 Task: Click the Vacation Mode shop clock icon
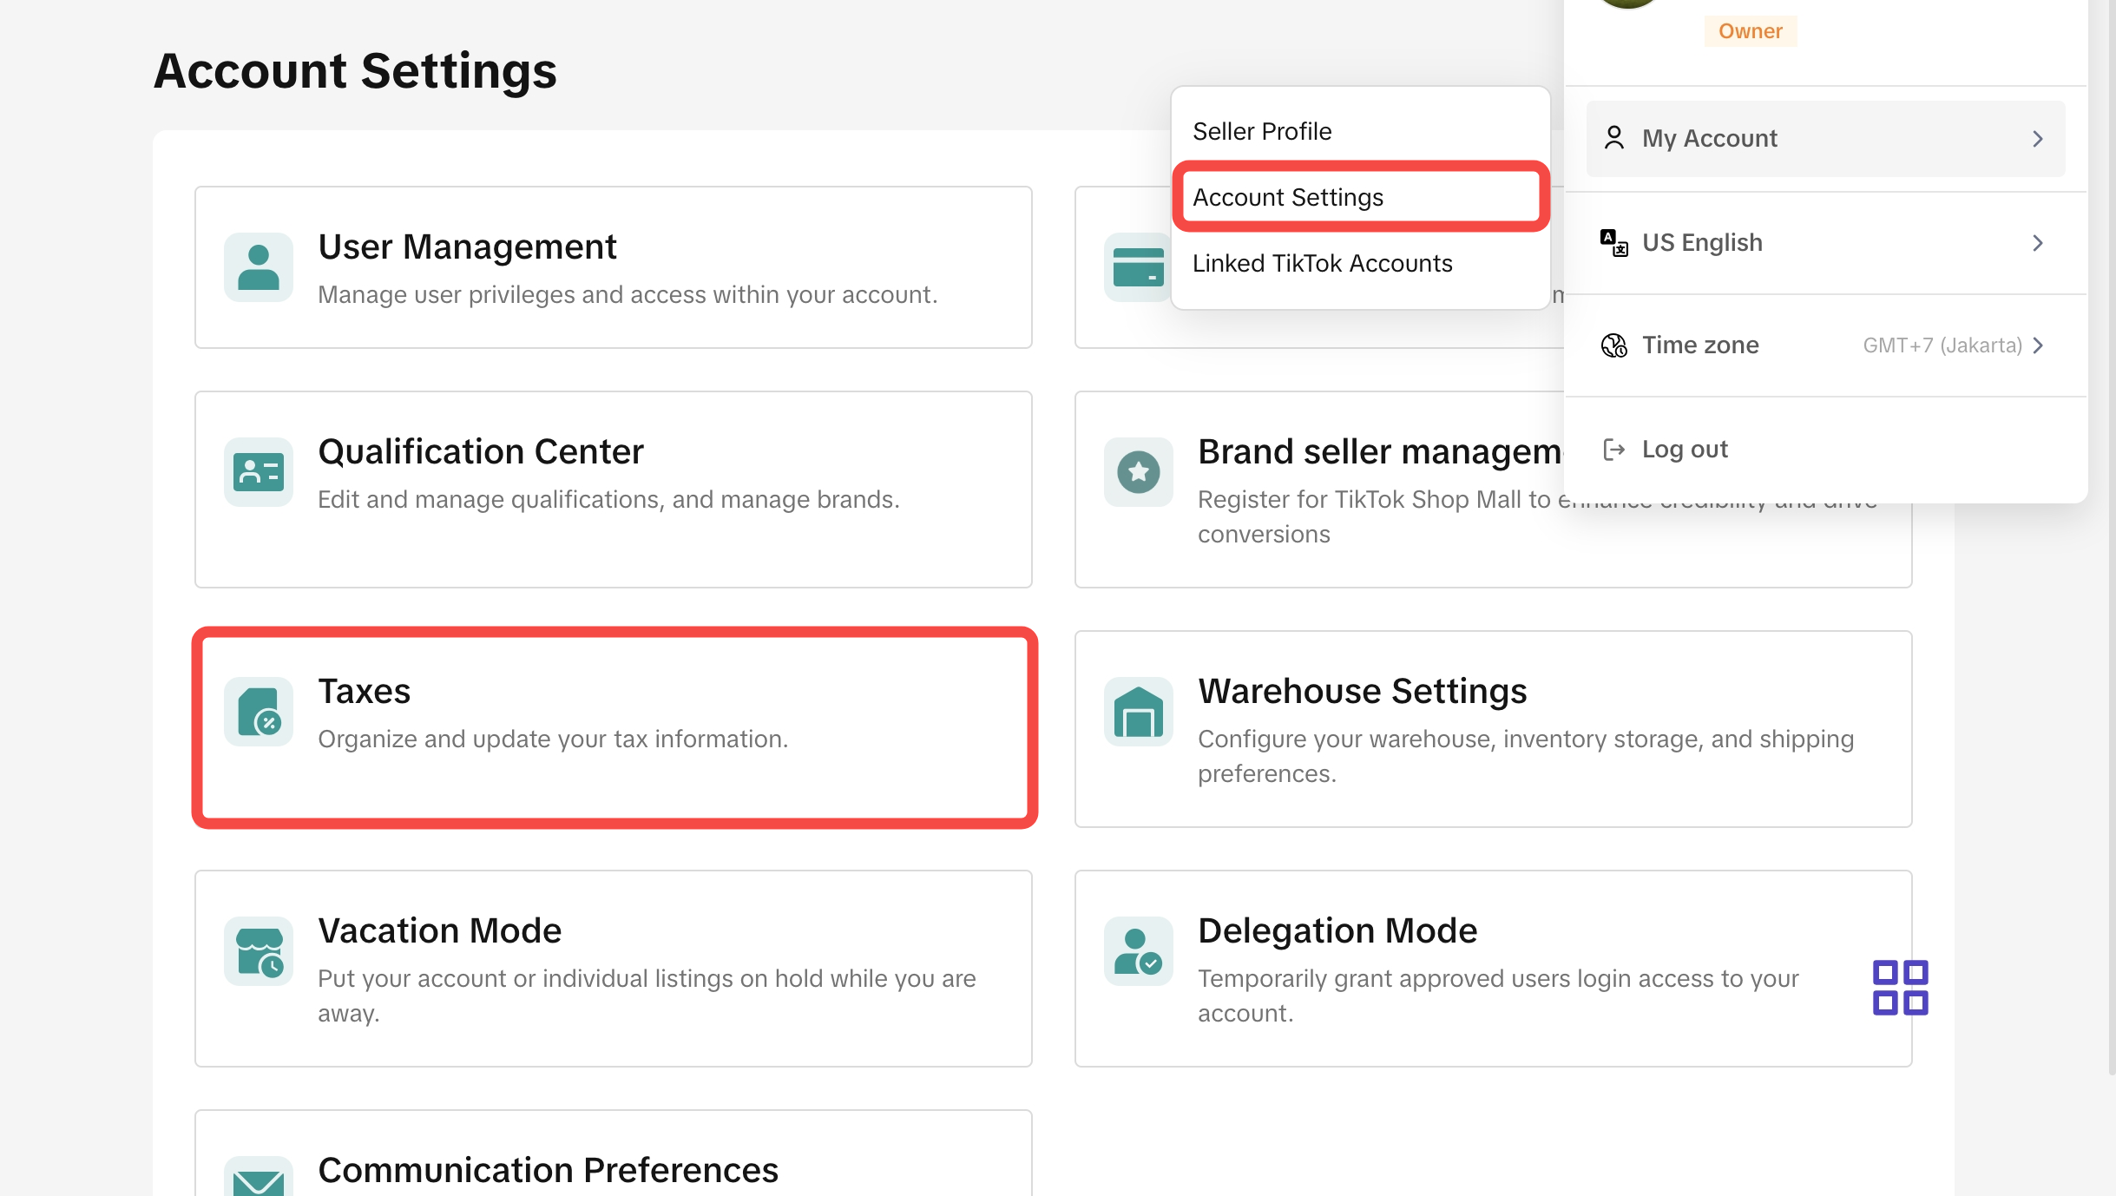tap(259, 951)
